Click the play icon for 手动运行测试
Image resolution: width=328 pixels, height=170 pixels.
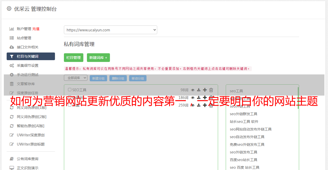[12, 75]
